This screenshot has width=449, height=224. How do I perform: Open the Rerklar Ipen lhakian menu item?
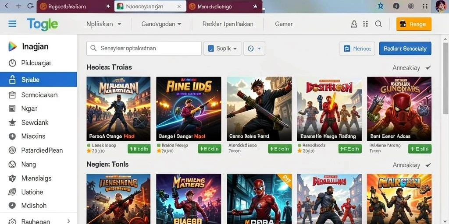[x=228, y=24]
